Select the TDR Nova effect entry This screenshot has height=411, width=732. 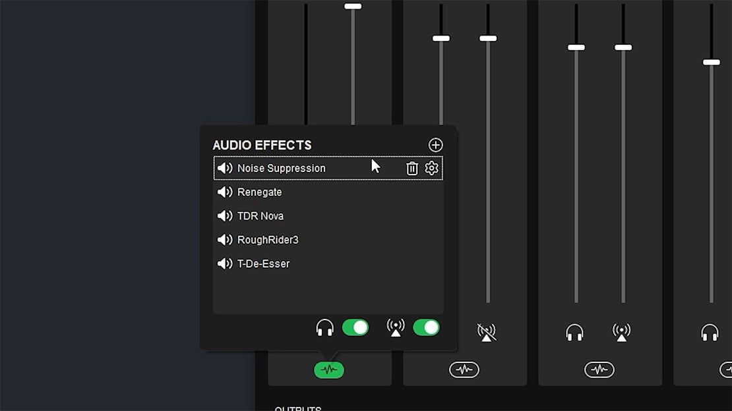coord(260,216)
